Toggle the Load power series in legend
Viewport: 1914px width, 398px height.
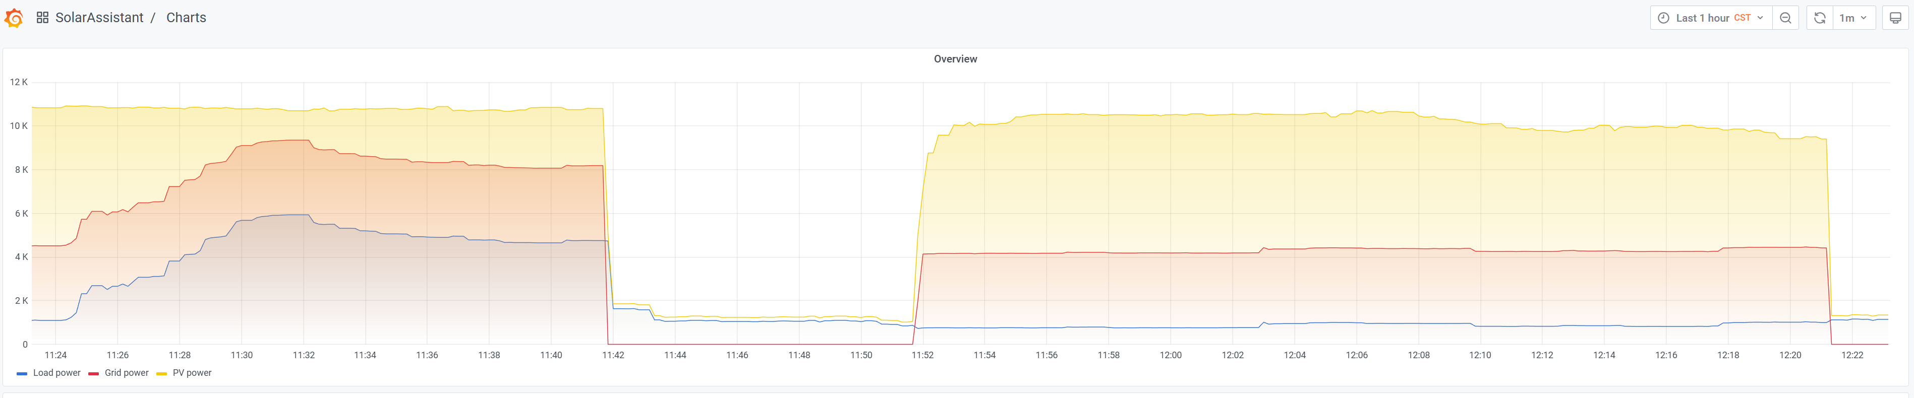pyautogui.click(x=56, y=373)
